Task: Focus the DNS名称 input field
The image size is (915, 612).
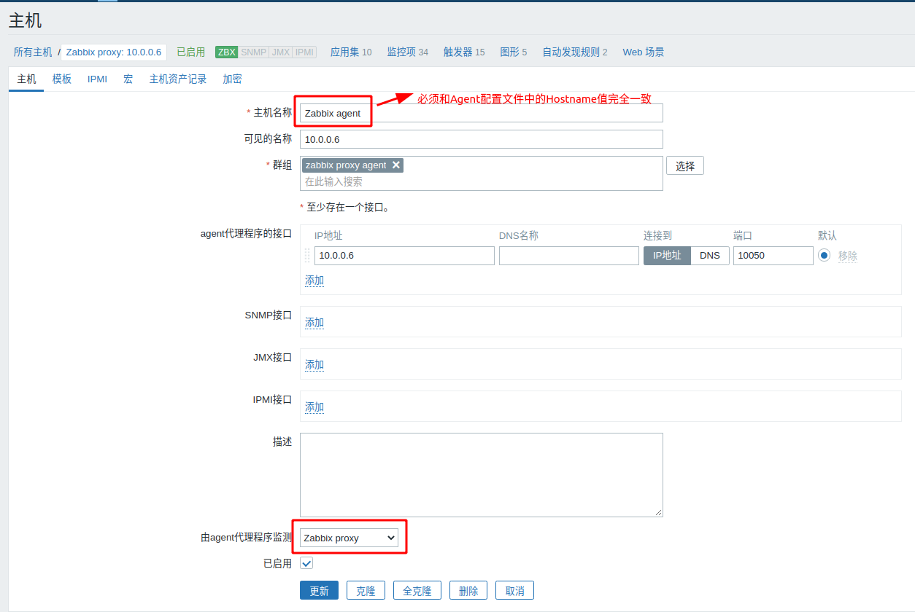Action: pyautogui.click(x=569, y=256)
